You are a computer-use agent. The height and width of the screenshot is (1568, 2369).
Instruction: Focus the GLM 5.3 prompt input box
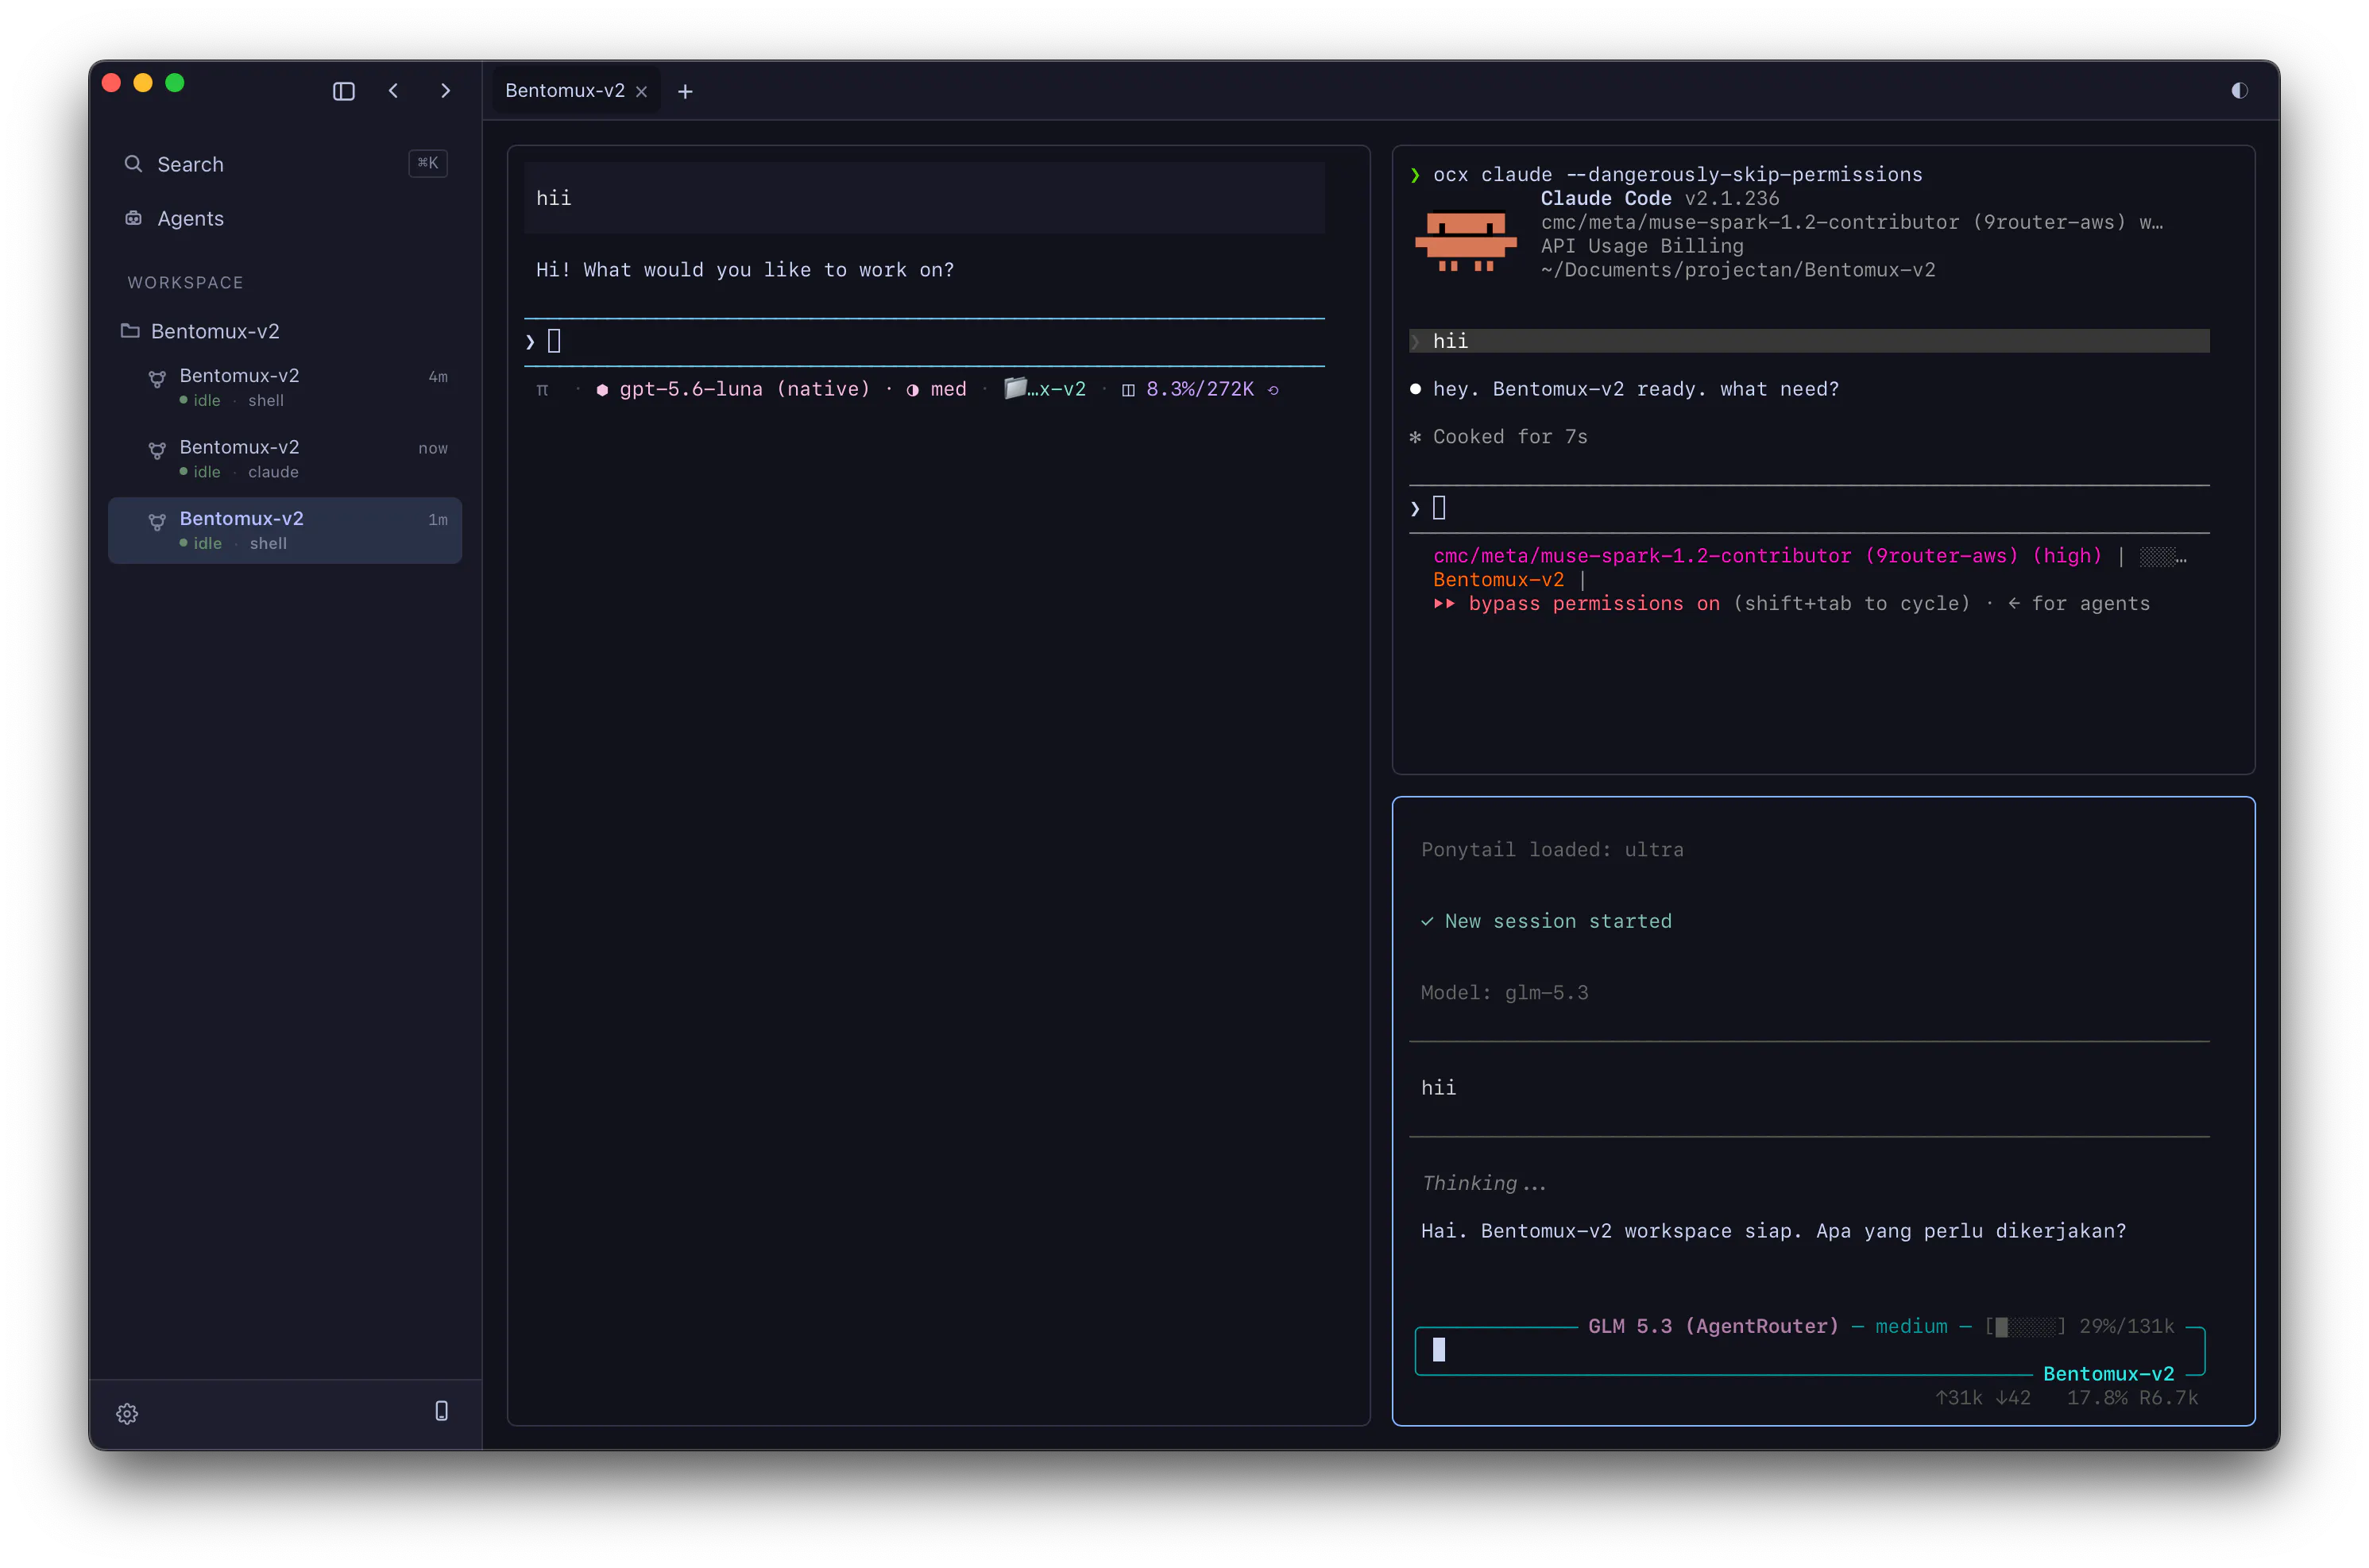(x=1809, y=1351)
